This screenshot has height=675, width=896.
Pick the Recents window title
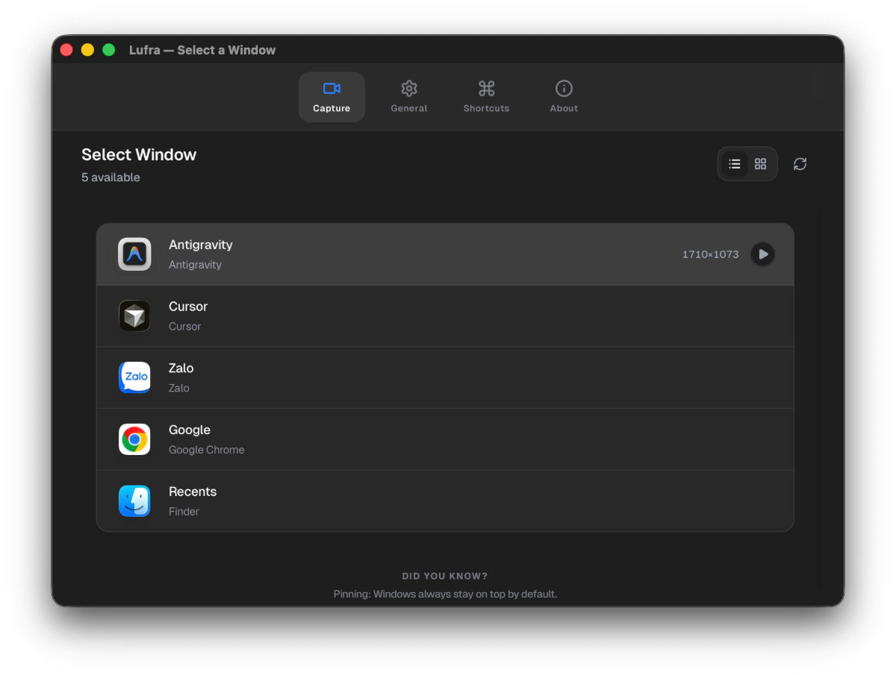(x=193, y=492)
